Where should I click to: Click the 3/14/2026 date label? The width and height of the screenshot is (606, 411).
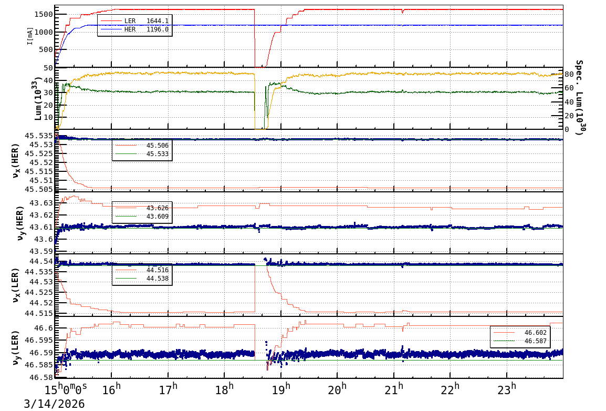pos(54,404)
